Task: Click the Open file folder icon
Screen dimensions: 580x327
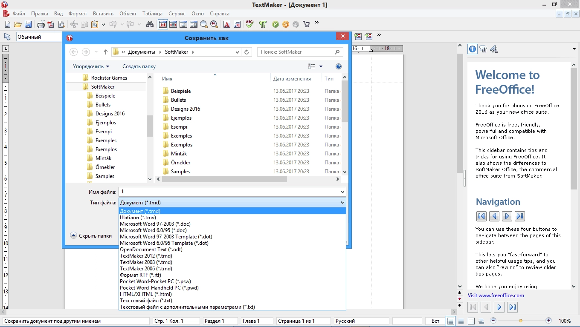Action: pos(17,24)
